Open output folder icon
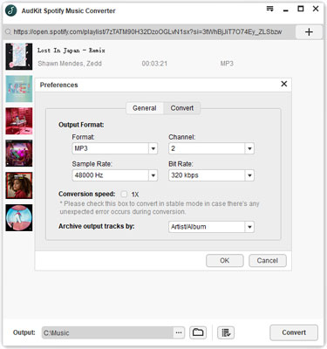Screen dimensions: 327x349 198,332
